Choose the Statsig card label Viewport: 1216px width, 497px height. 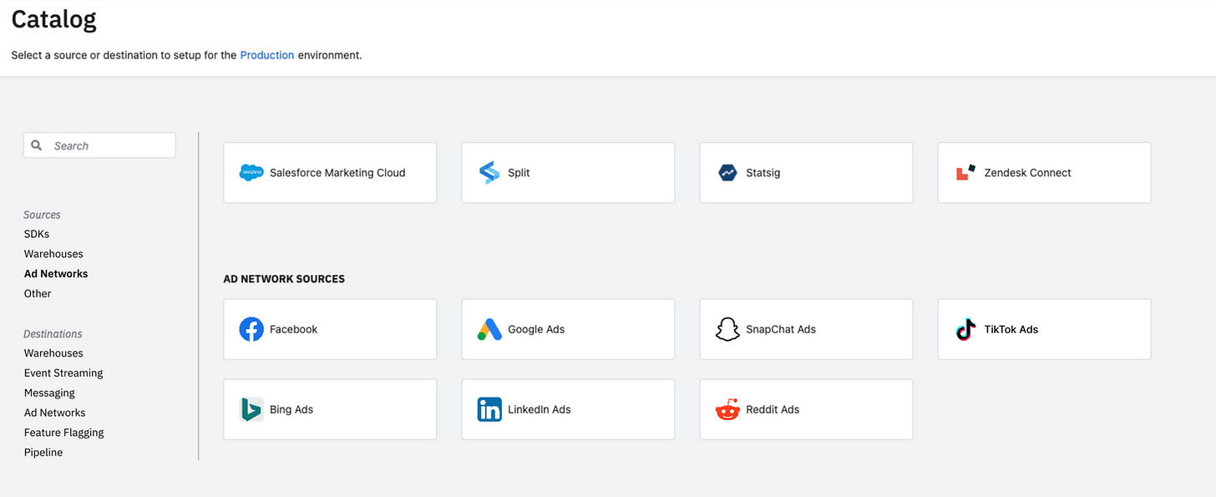pyautogui.click(x=763, y=173)
